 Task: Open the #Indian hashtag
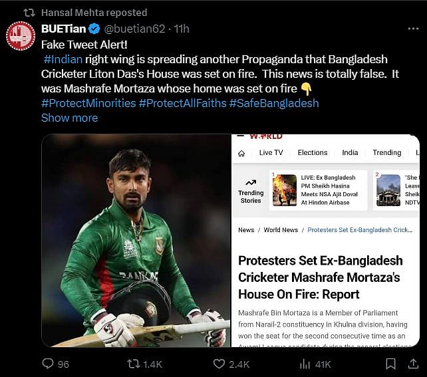tap(63, 59)
